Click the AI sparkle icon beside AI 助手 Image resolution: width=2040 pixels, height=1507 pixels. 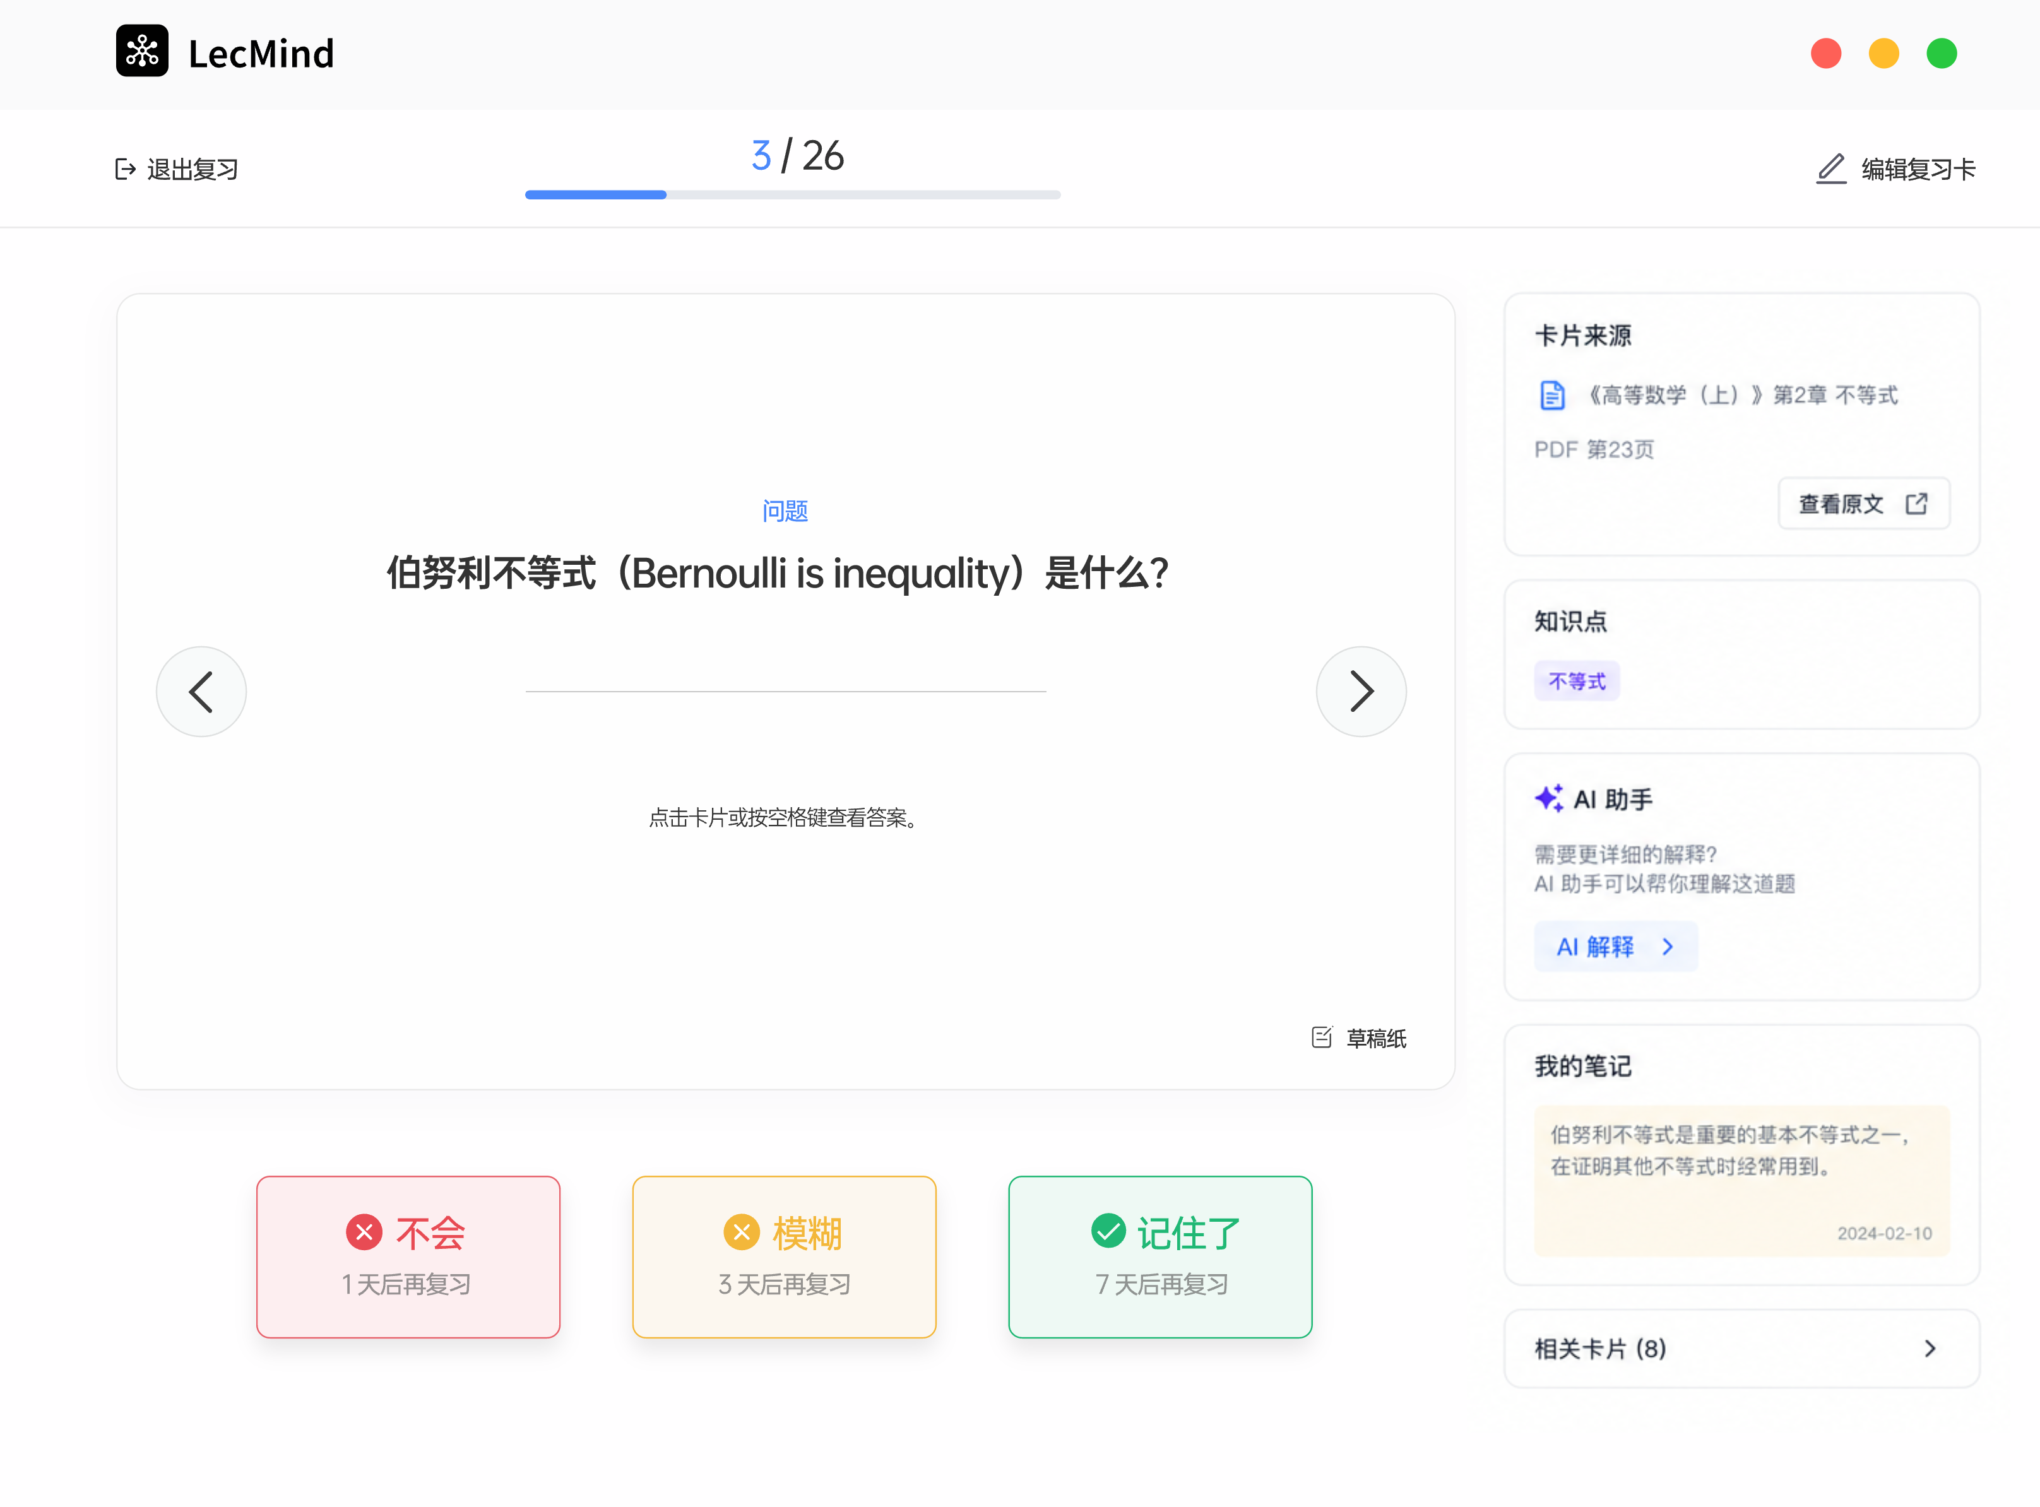[x=1549, y=798]
